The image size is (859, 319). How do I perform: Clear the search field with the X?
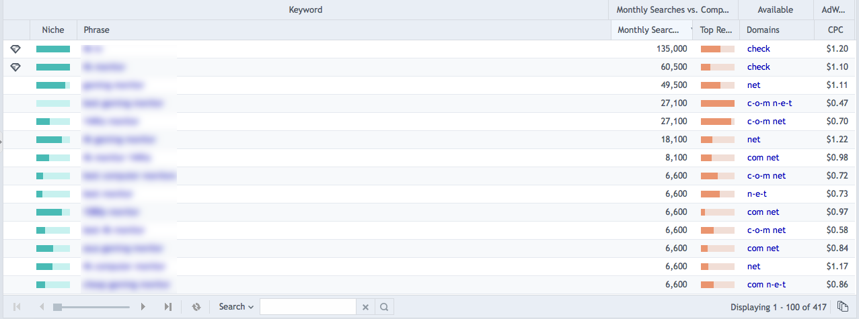click(x=365, y=307)
